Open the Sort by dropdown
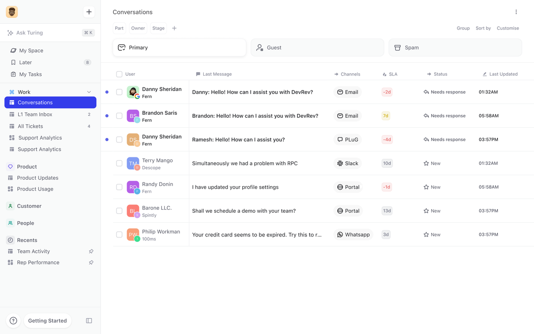This screenshot has width=534, height=334. pyautogui.click(x=483, y=28)
